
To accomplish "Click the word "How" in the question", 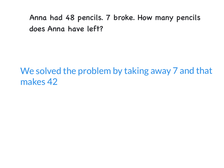I will coord(145,18).
